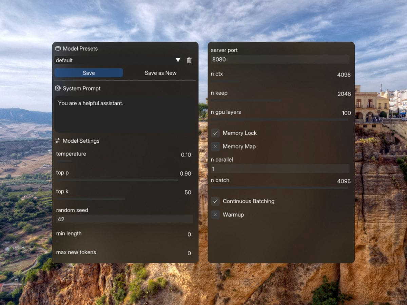Enable the Memory Map checkbox
The width and height of the screenshot is (407, 305).
tap(215, 146)
